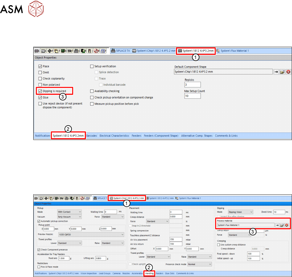Switch to Electrical Characteristics tab

(x=114, y=136)
